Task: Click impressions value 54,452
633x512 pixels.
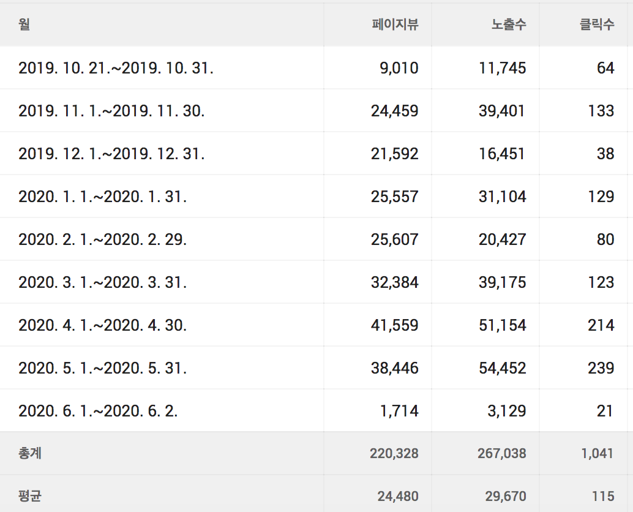Action: (x=503, y=368)
